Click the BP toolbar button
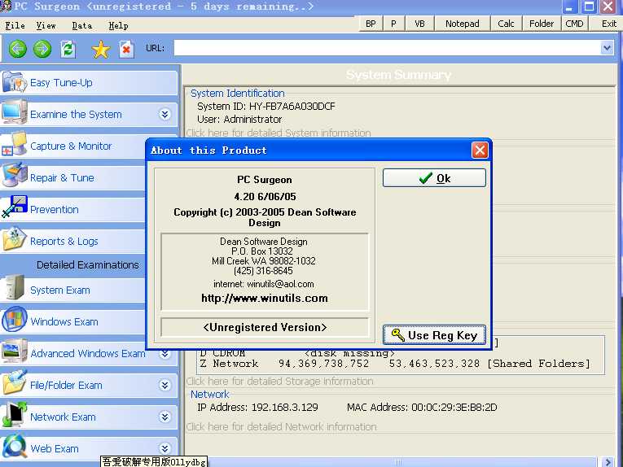The image size is (623, 467). 371,24
